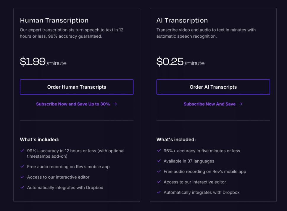Click the checkmark beside Access to our interactive editor on Human card
The height and width of the screenshot is (211, 287).
click(x=22, y=177)
